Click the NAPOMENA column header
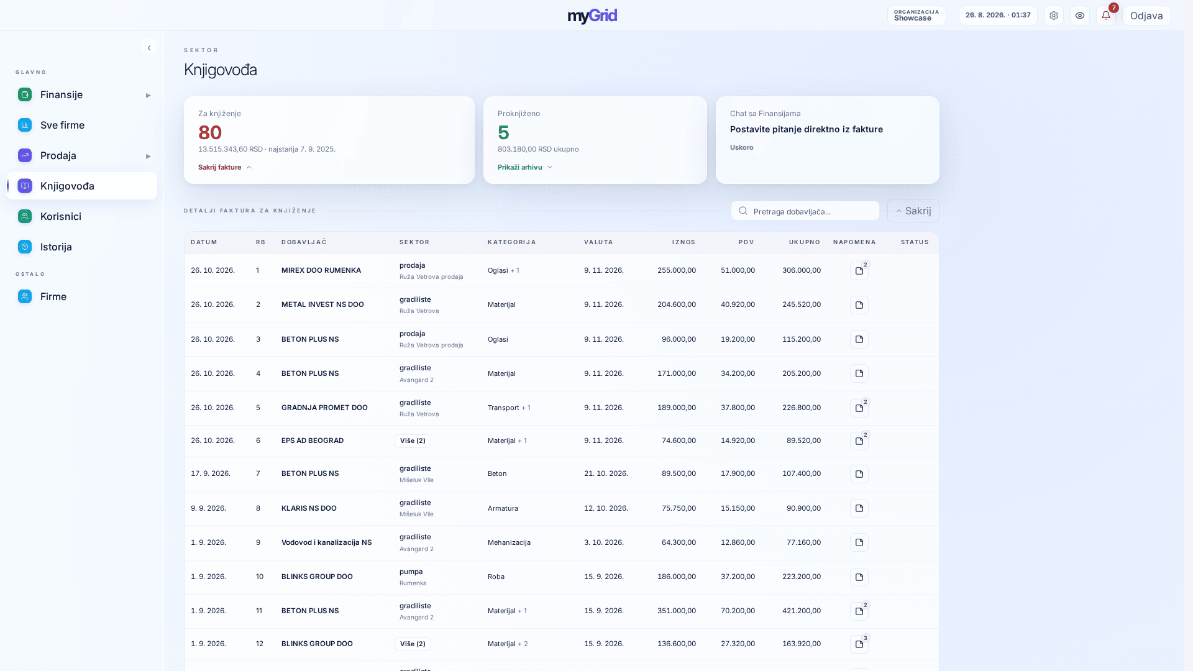 tap(854, 242)
